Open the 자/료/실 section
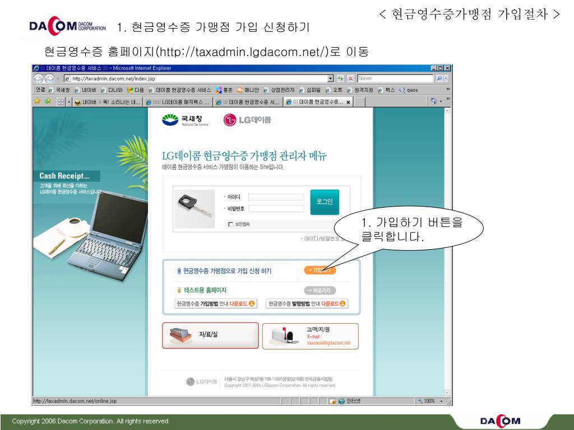574x430 pixels. (211, 335)
